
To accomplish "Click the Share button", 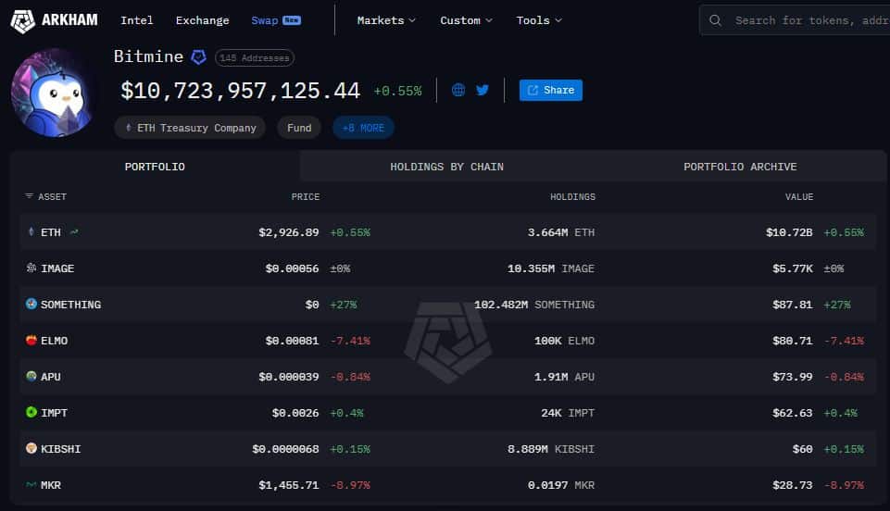I will [550, 90].
